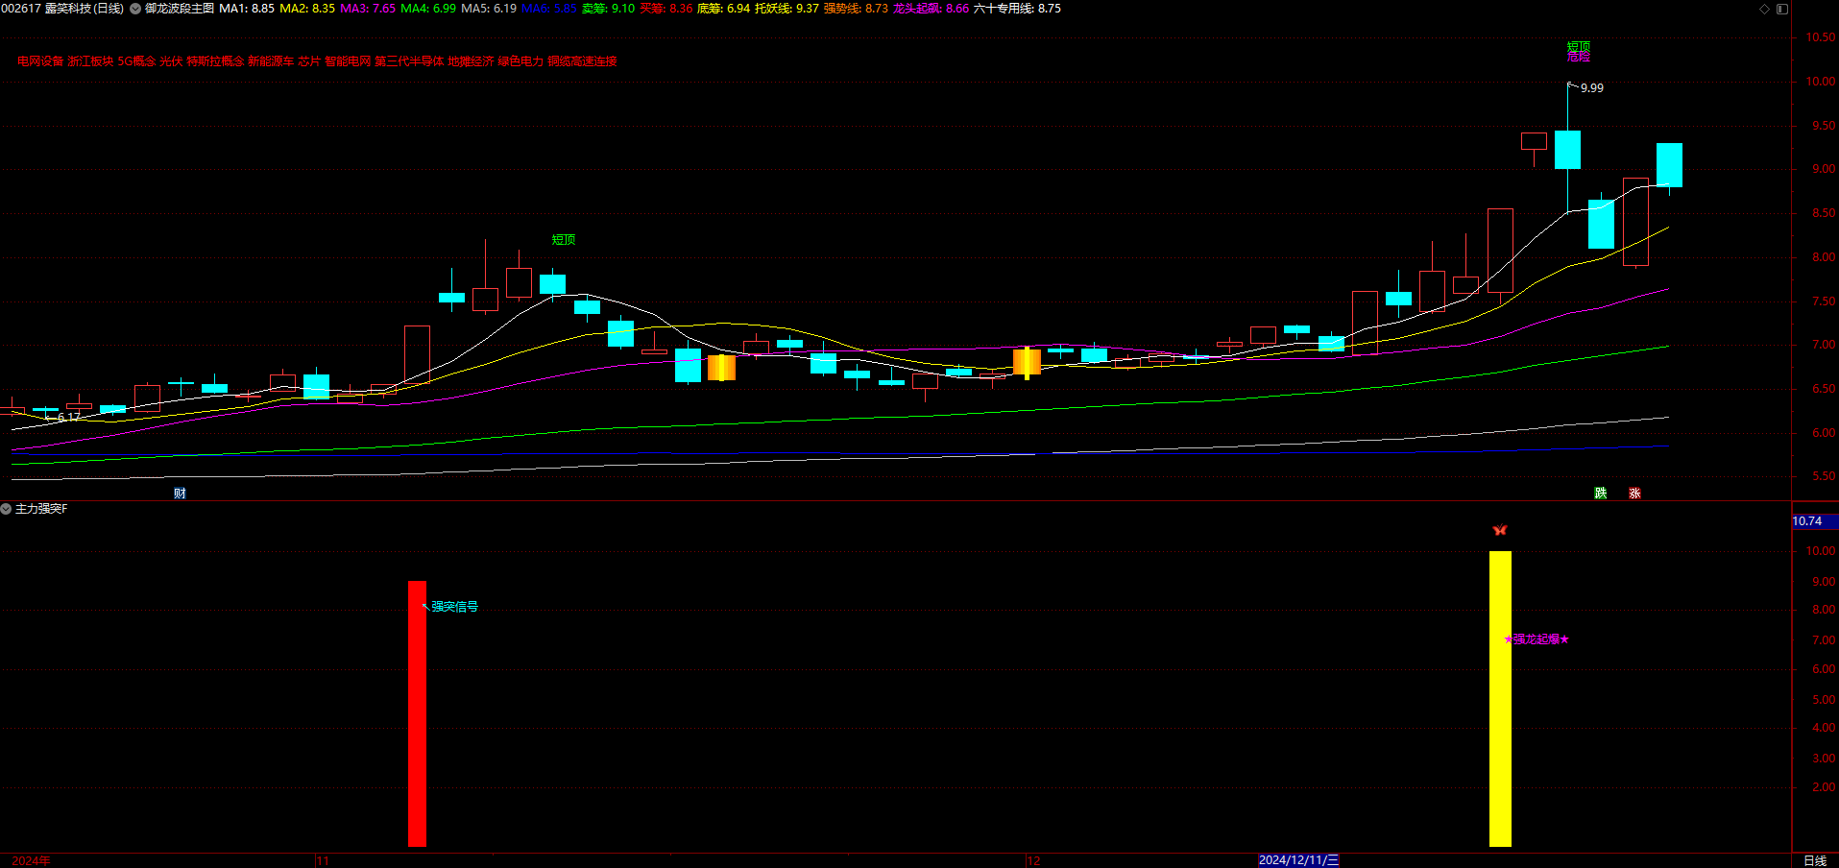The width and height of the screenshot is (1839, 868).
Task: Toggle the side panel layout icon
Action: coord(1782,9)
